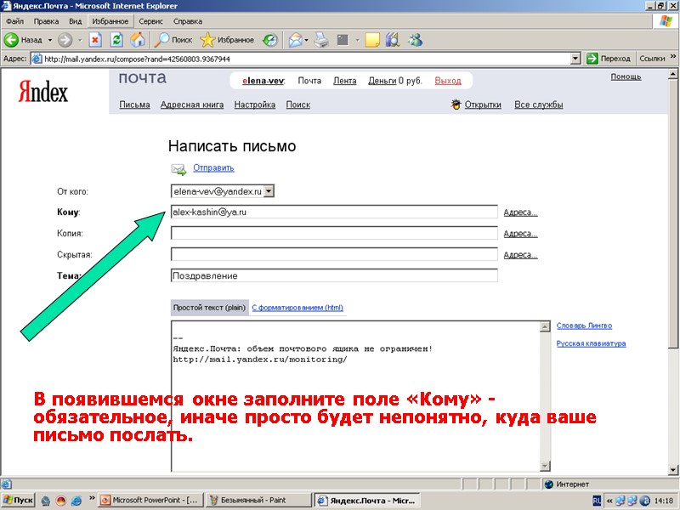Launch Internet Explorer from quick launch

(76, 501)
